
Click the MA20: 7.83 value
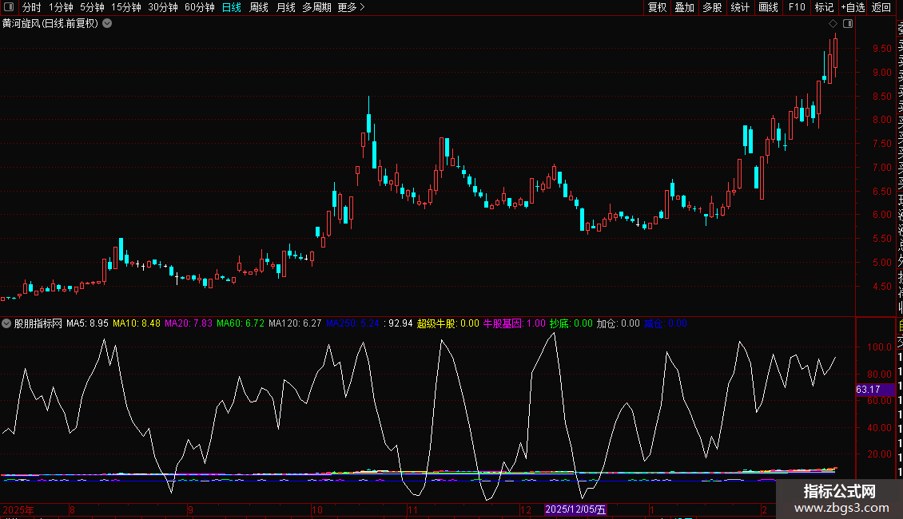[189, 323]
